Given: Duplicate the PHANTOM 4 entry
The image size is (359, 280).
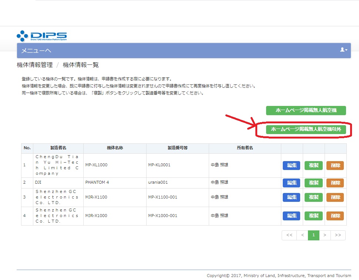Looking at the screenshot, I should pos(313,183).
